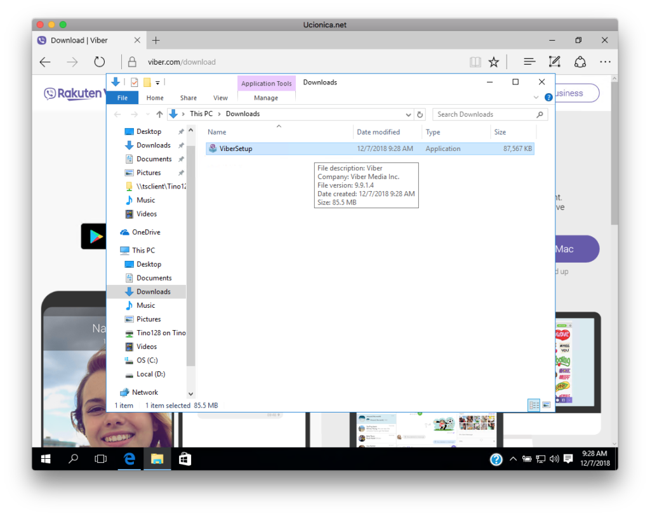Open the File menu in Explorer
Screen dimensions: 650x516
pos(122,98)
